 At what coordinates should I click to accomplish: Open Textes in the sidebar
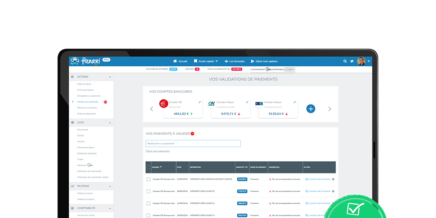pos(80,159)
